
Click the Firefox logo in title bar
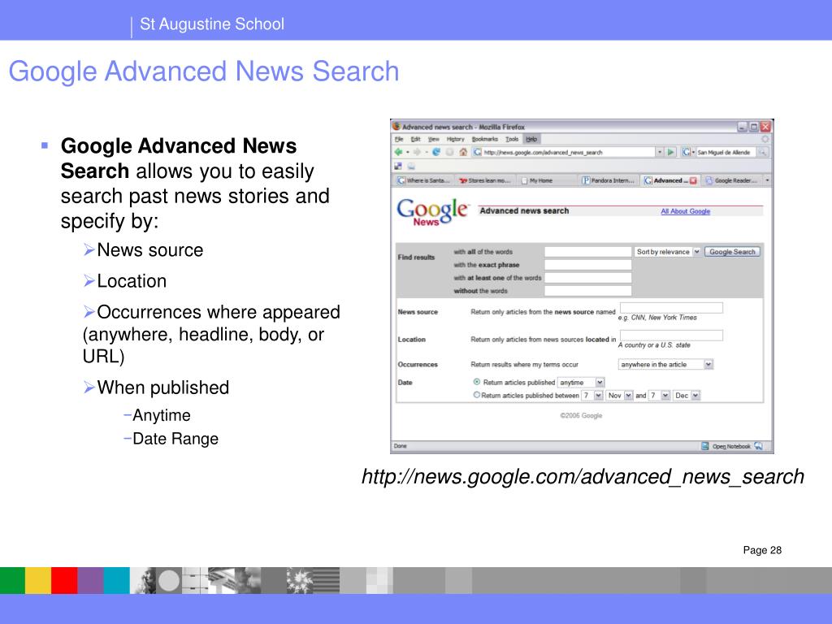click(x=396, y=127)
